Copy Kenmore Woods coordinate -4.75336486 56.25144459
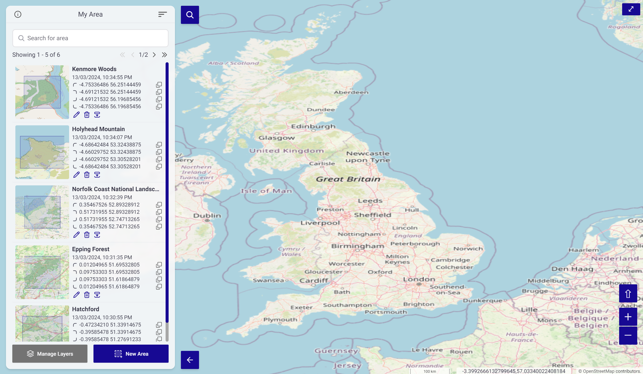The height and width of the screenshot is (374, 643). pyautogui.click(x=159, y=85)
